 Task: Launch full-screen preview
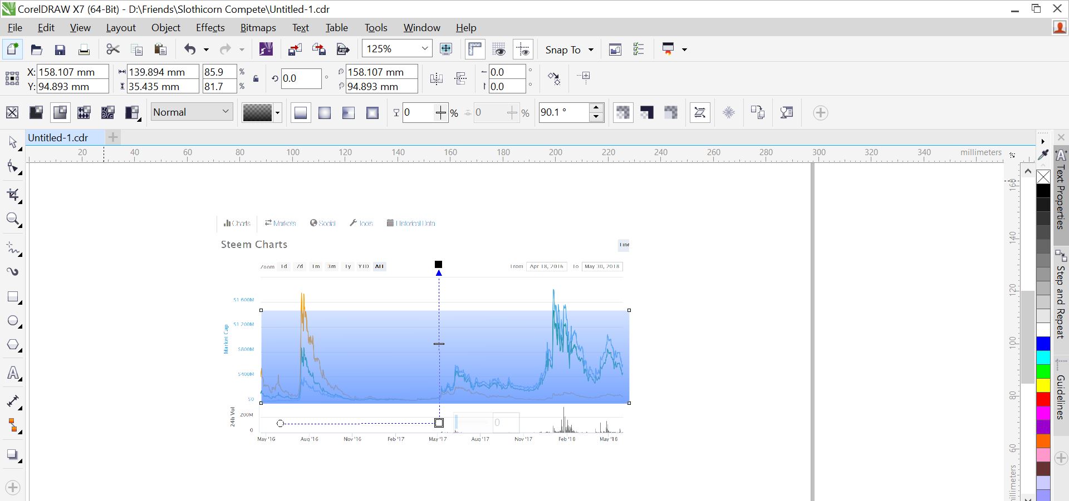coord(446,49)
